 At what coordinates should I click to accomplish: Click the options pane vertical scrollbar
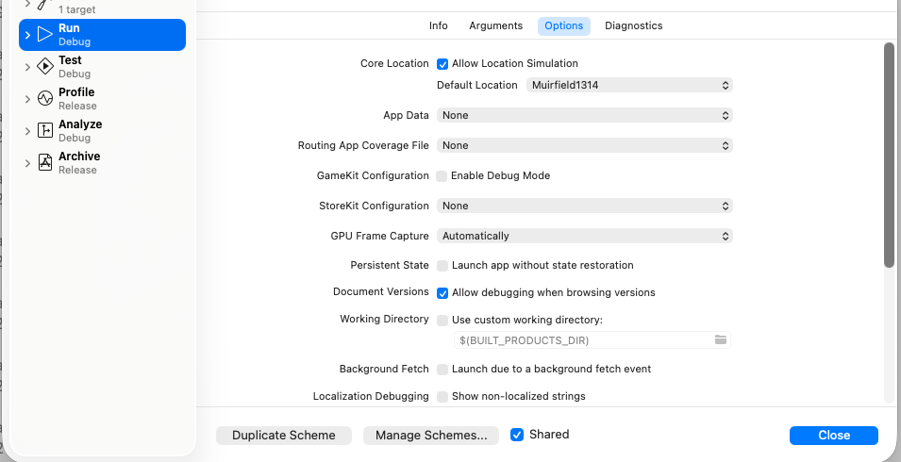tap(889, 156)
